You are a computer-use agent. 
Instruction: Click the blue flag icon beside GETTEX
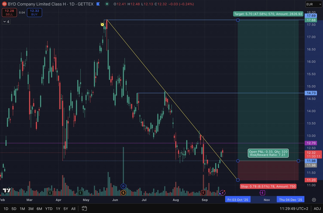(98, 4)
